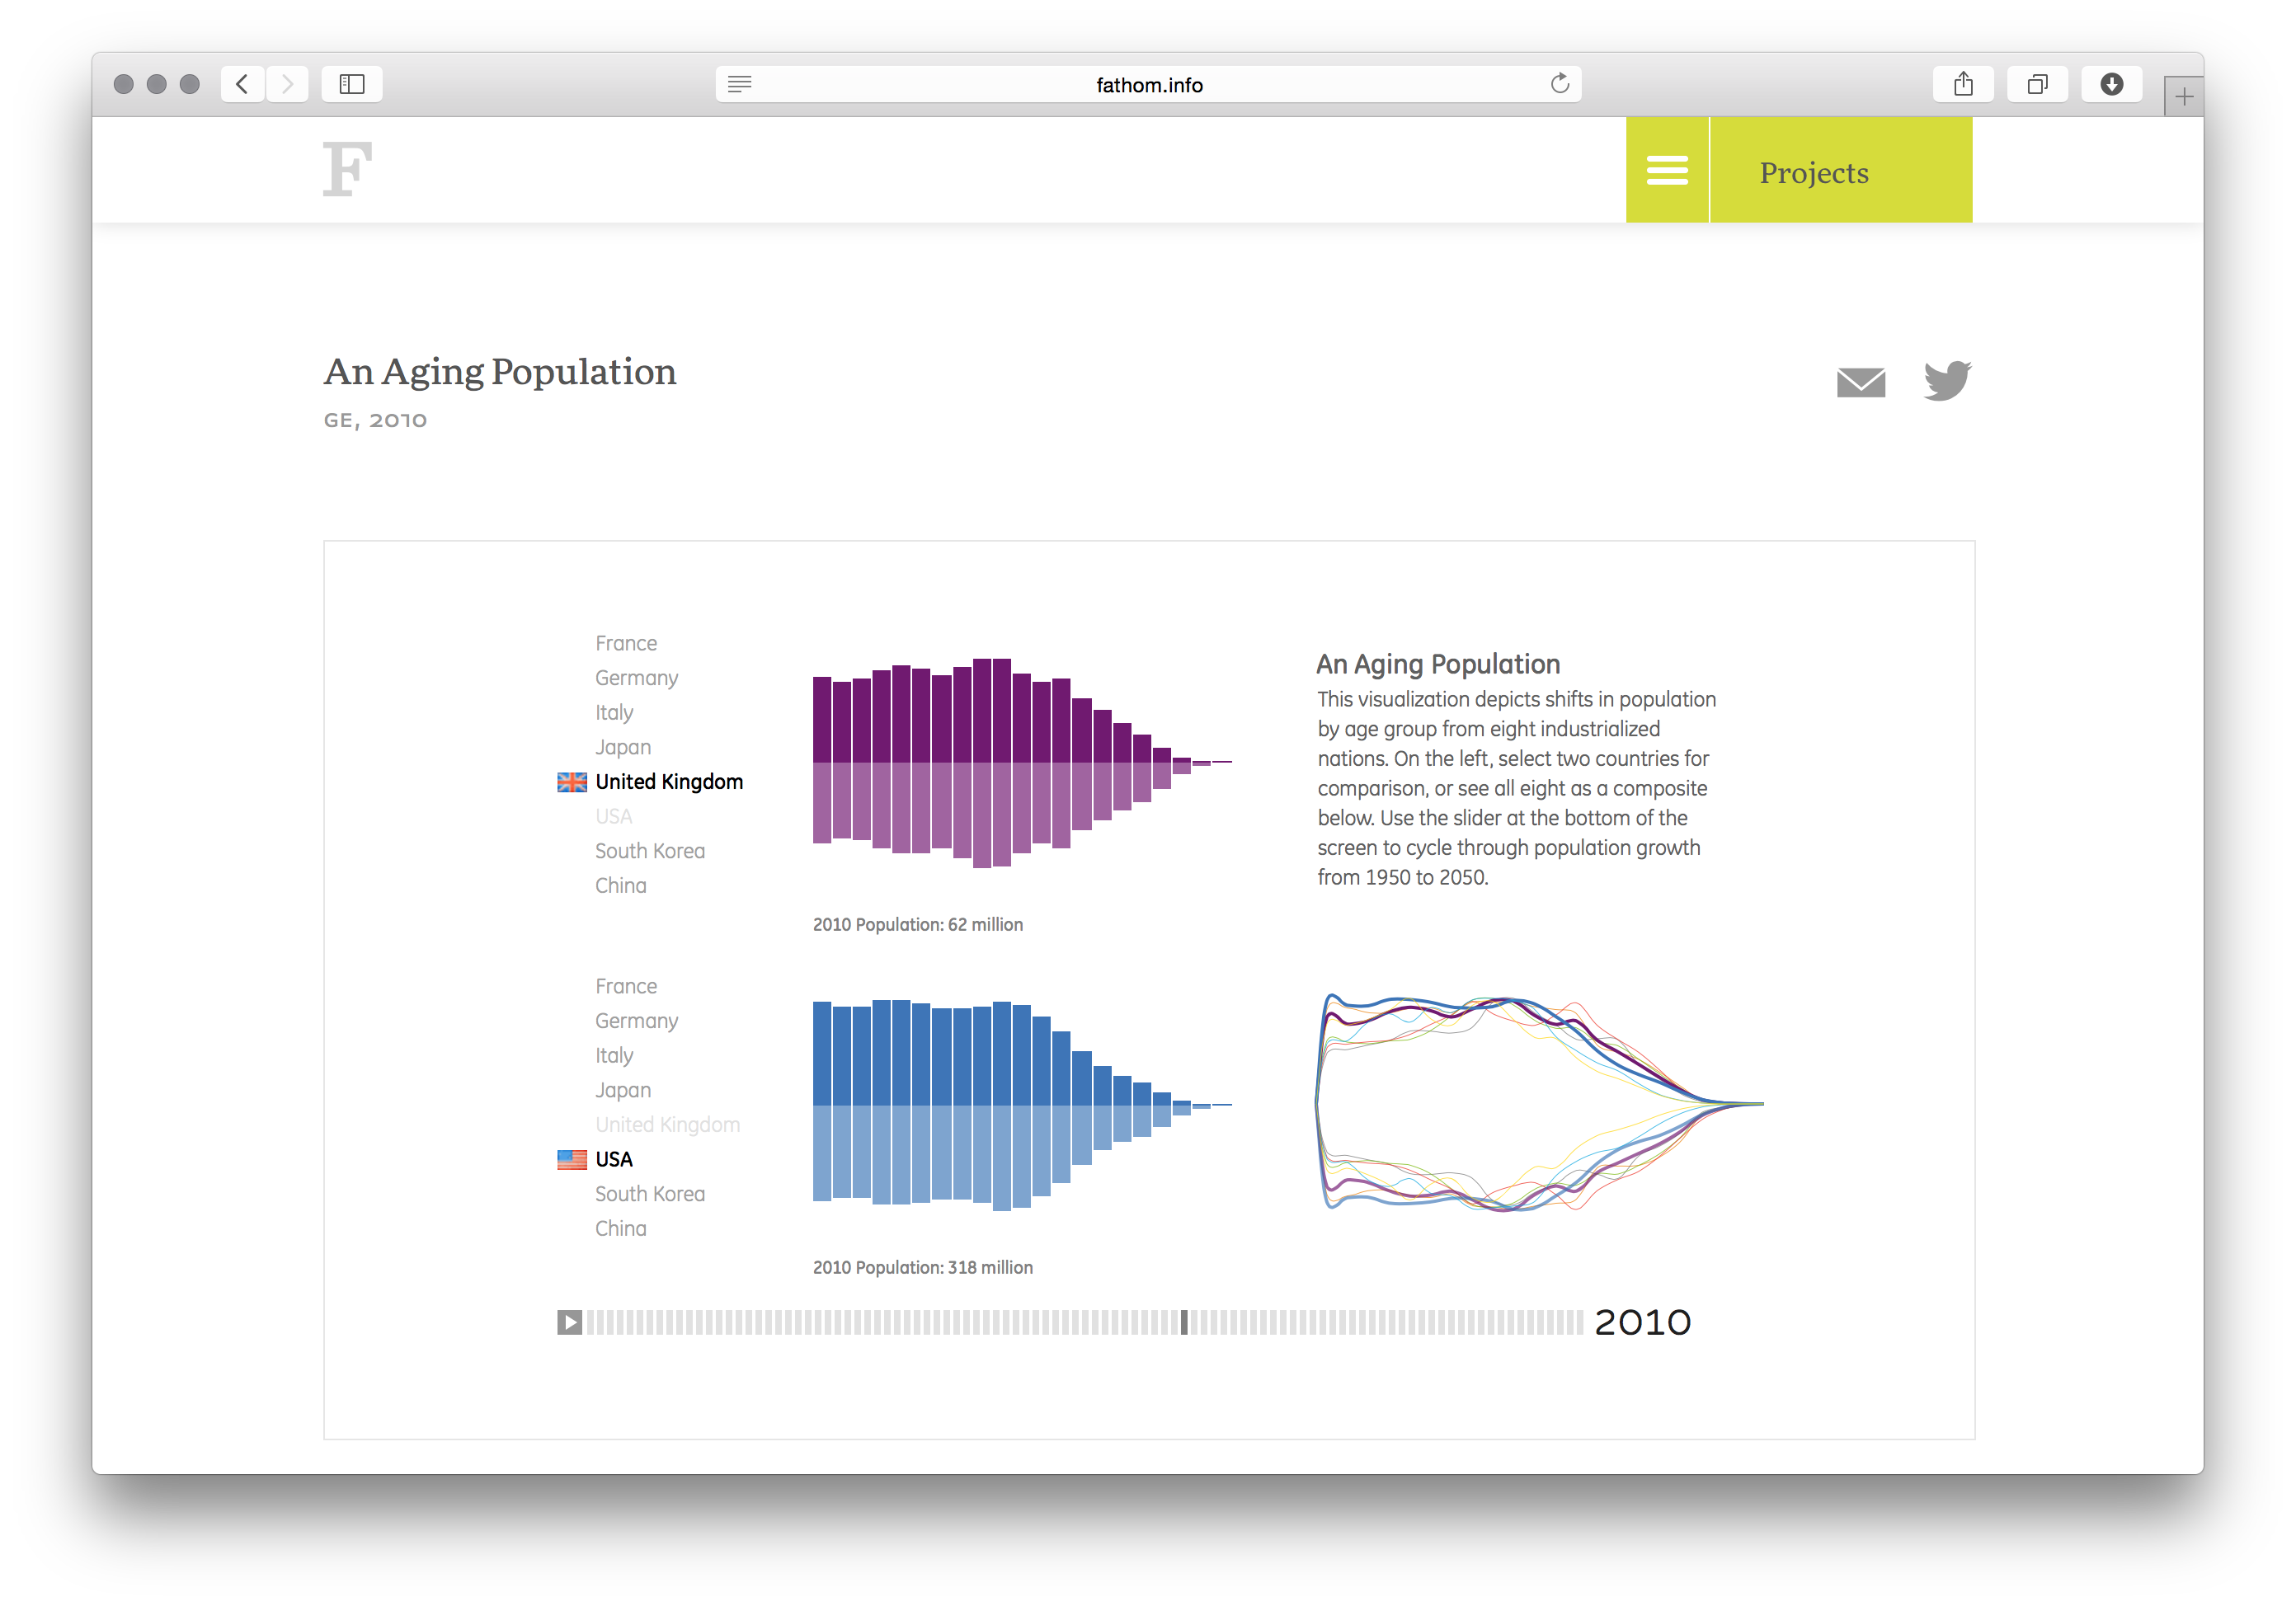The image size is (2296, 1606).
Task: Click the show all tabs button
Action: pos(2037,84)
